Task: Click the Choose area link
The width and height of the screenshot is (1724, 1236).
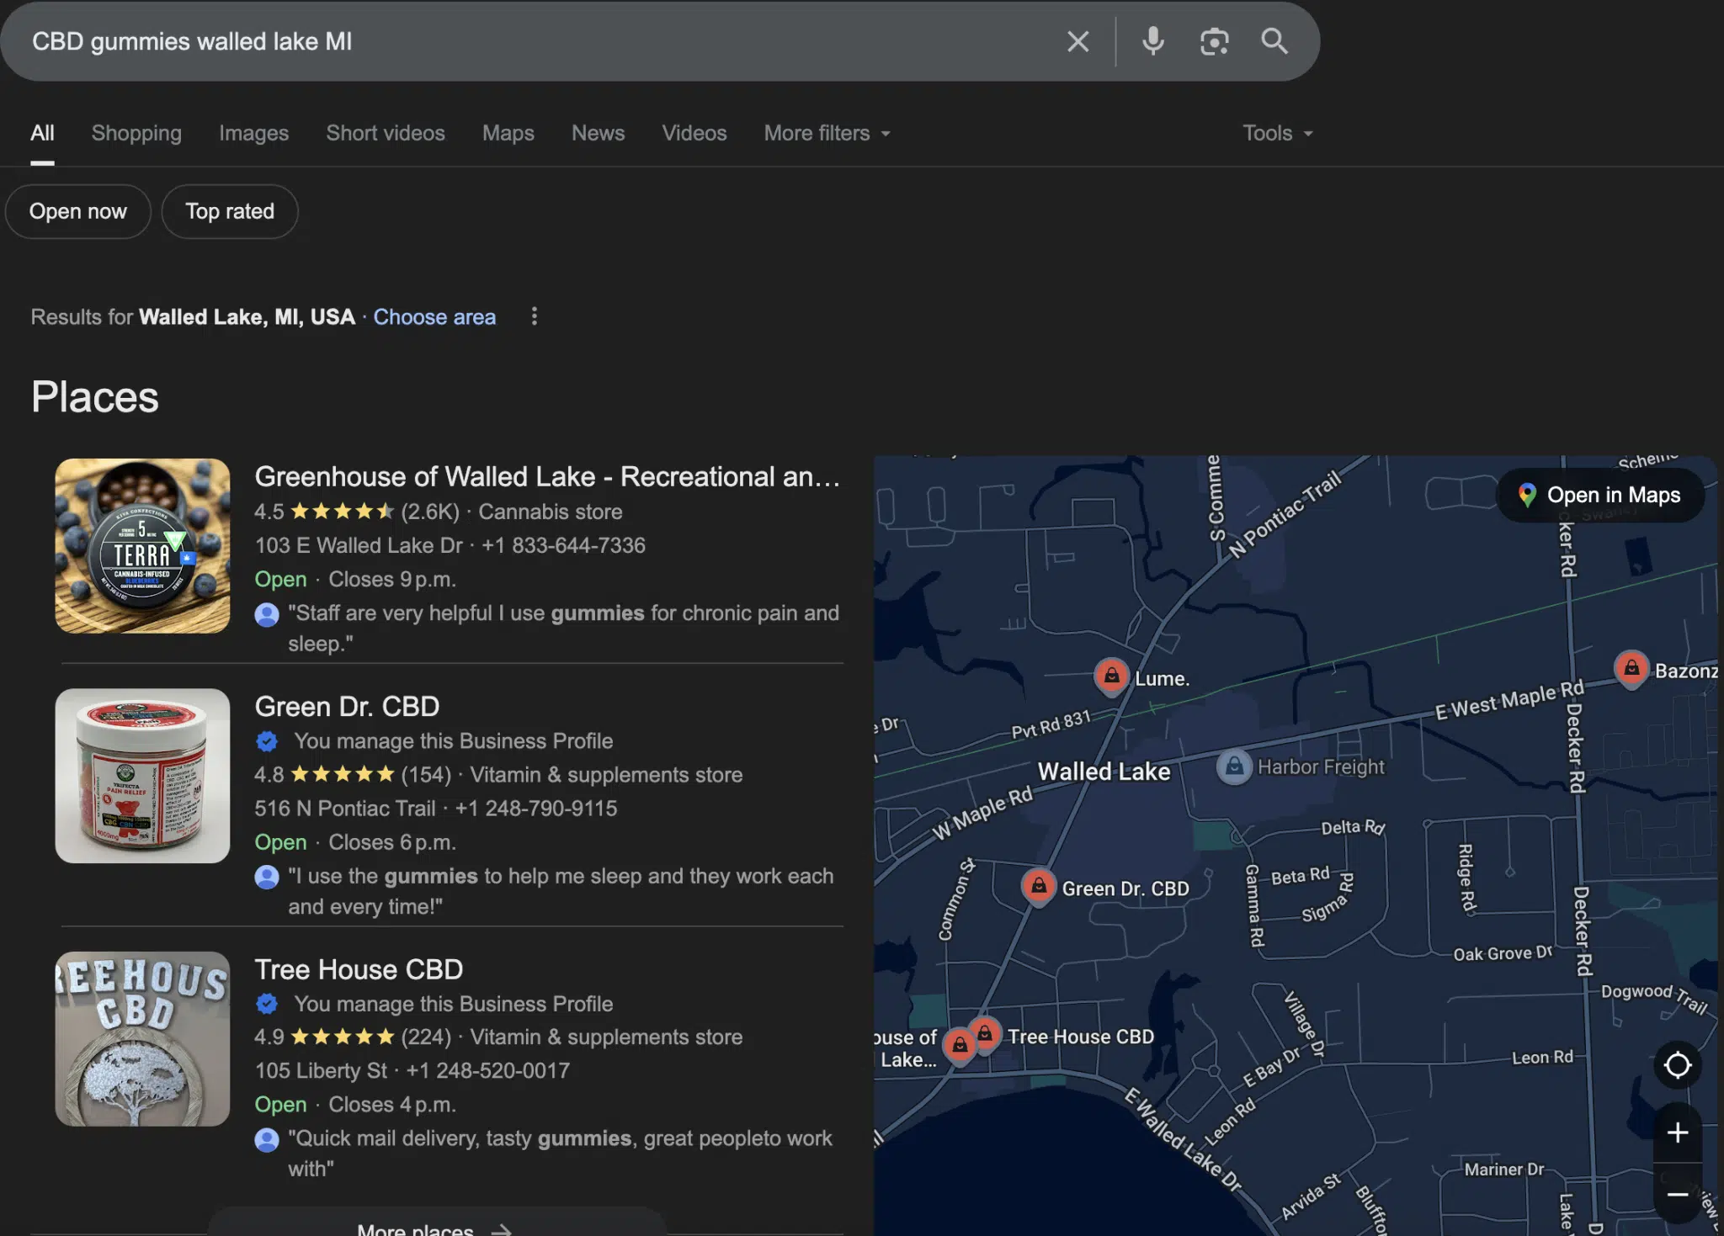Action: (434, 316)
